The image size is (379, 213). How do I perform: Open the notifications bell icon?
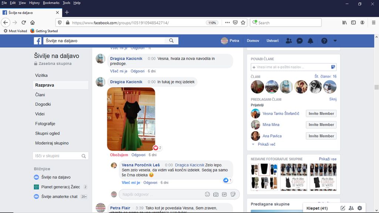point(311,41)
